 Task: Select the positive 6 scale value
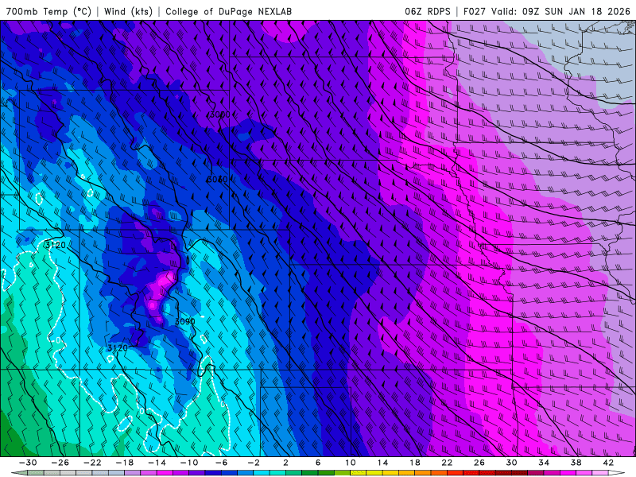click(x=318, y=463)
